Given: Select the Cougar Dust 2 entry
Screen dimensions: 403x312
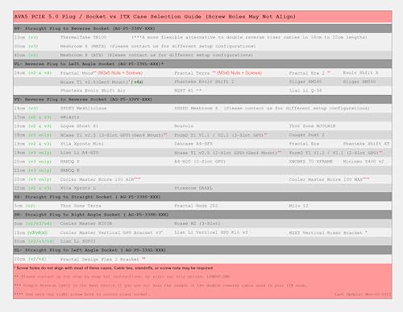Looking at the screenshot, I should coord(306,135).
